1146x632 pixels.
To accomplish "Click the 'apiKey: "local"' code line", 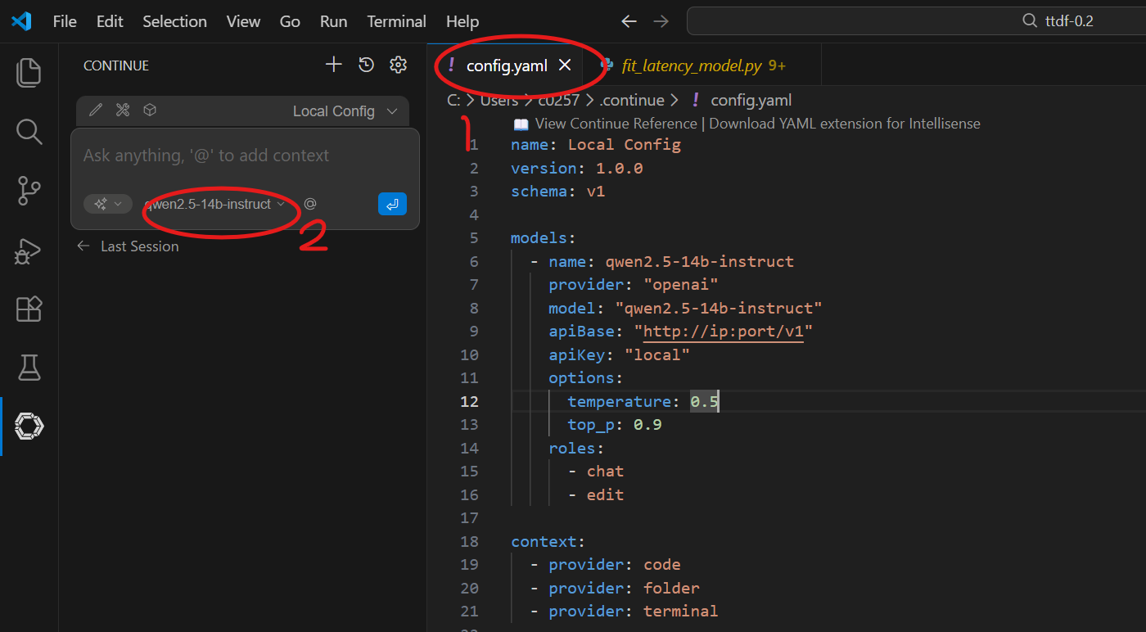I will pos(620,354).
